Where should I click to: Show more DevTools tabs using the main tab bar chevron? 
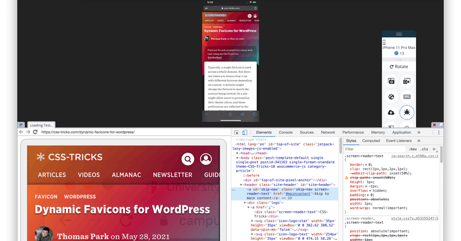(x=419, y=132)
